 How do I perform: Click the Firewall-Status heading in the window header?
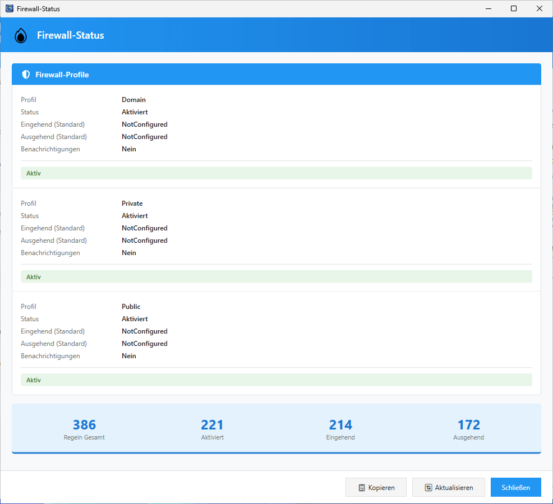click(70, 35)
